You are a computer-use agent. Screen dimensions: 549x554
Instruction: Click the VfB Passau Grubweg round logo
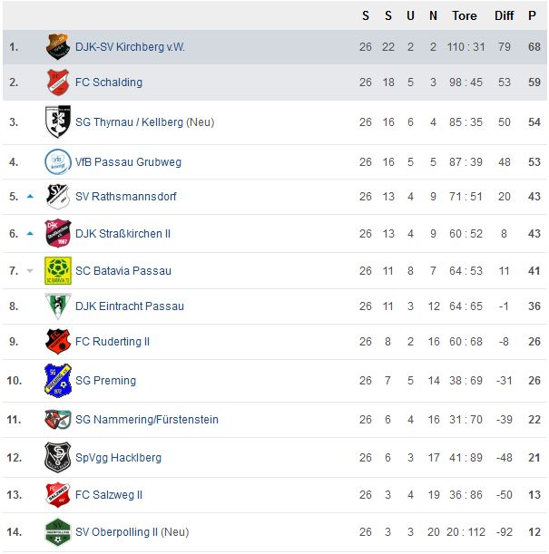click(58, 161)
